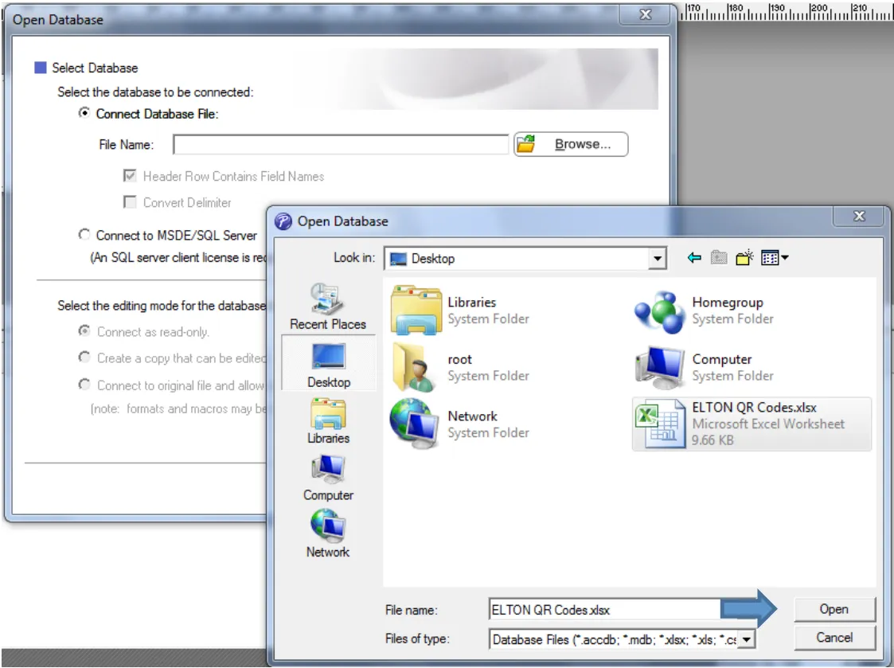Screen dimensions: 894x668
Task: Choose the Connect as read-only option
Action: click(84, 331)
